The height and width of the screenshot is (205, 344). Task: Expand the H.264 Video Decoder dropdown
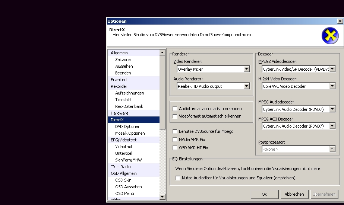tap(332, 86)
